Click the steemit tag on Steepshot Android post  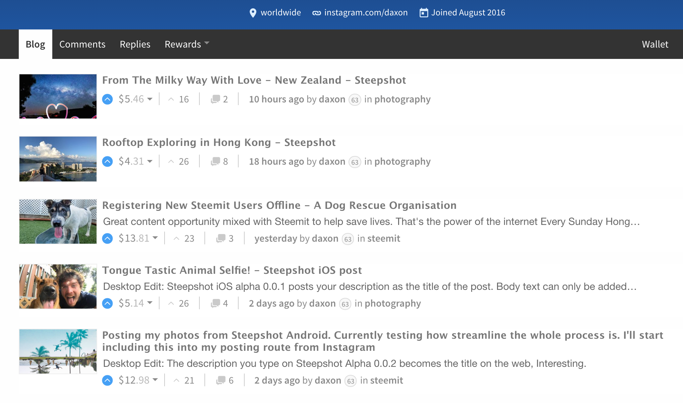point(386,381)
